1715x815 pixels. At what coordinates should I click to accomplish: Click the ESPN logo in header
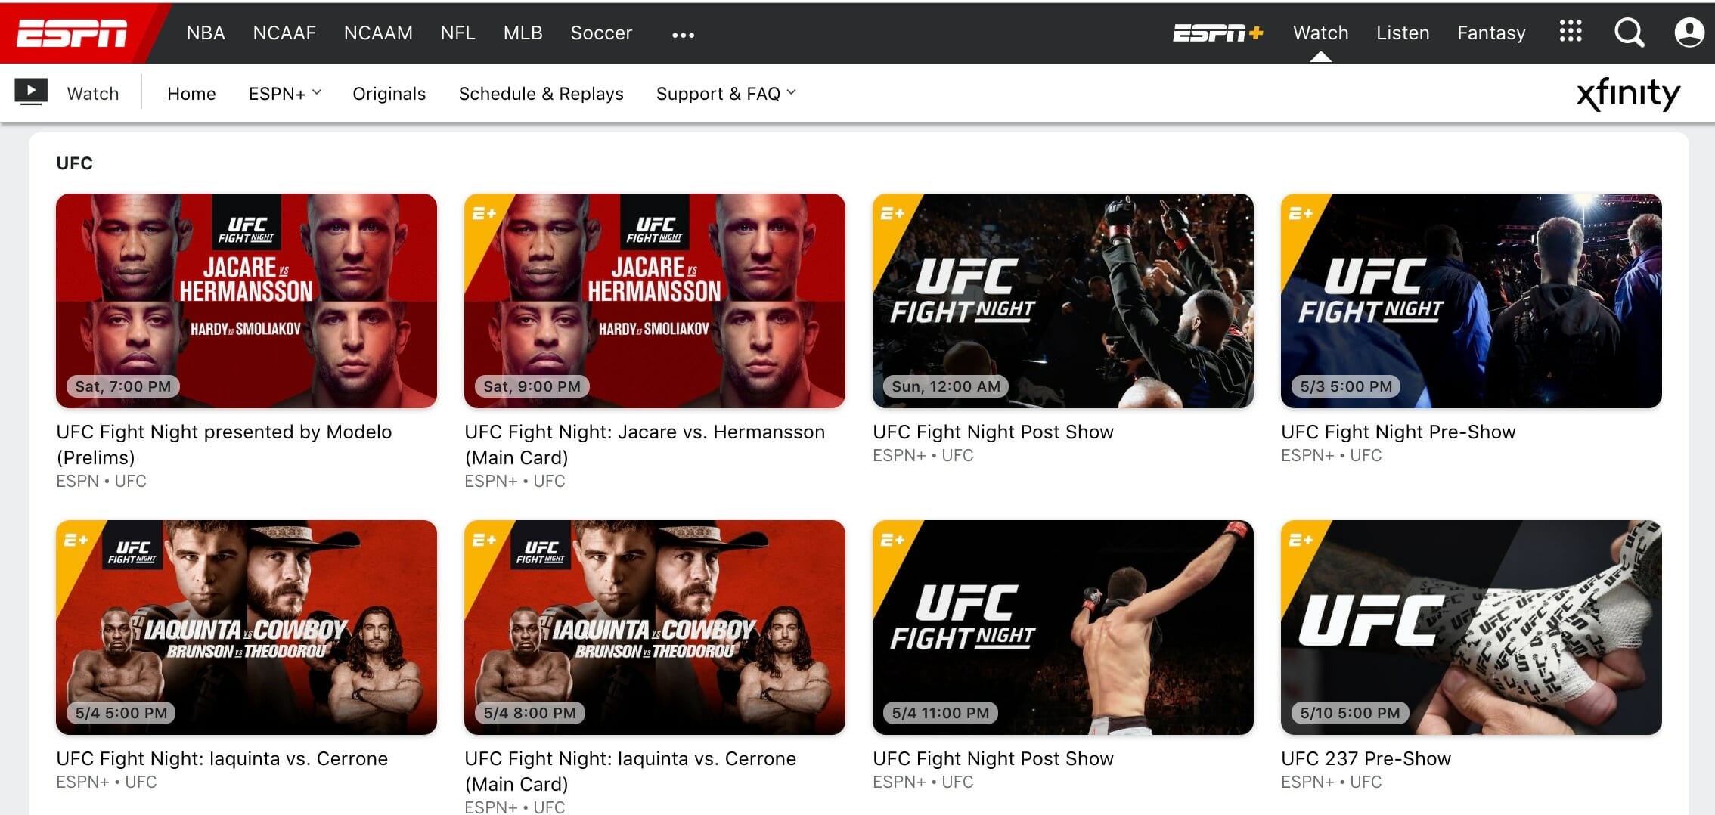(72, 33)
